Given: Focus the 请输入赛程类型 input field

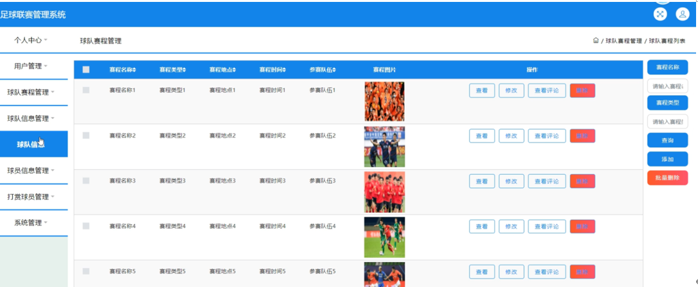Looking at the screenshot, I should (x=667, y=121).
